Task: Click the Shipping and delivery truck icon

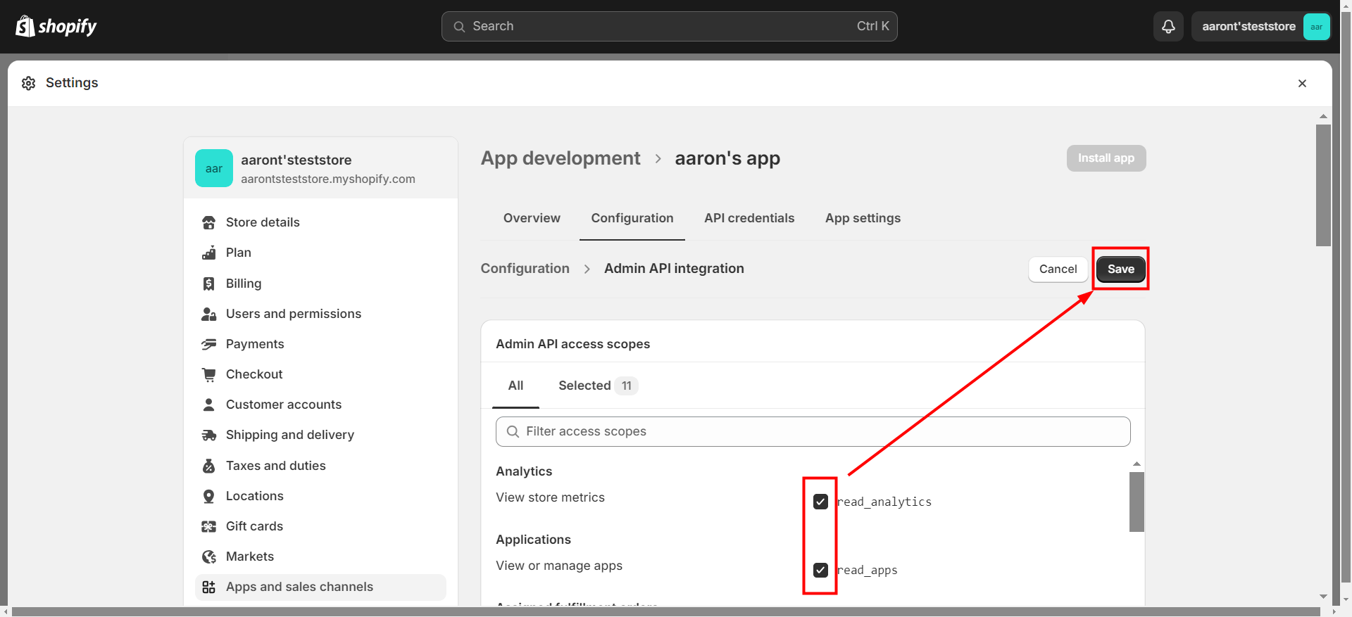Action: point(209,435)
